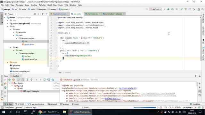205x115 pixels.
Task: Open File Explorer from taskbar
Action: (64, 112)
